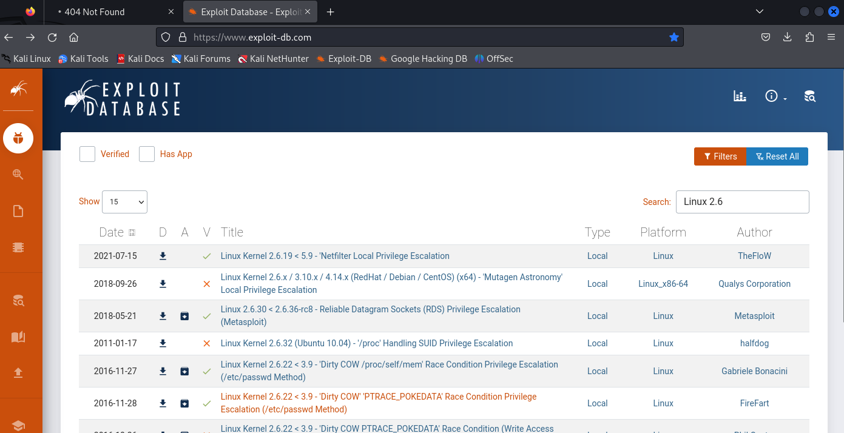Expand the Show entries count dropdown
This screenshot has height=433, width=844.
tap(124, 202)
